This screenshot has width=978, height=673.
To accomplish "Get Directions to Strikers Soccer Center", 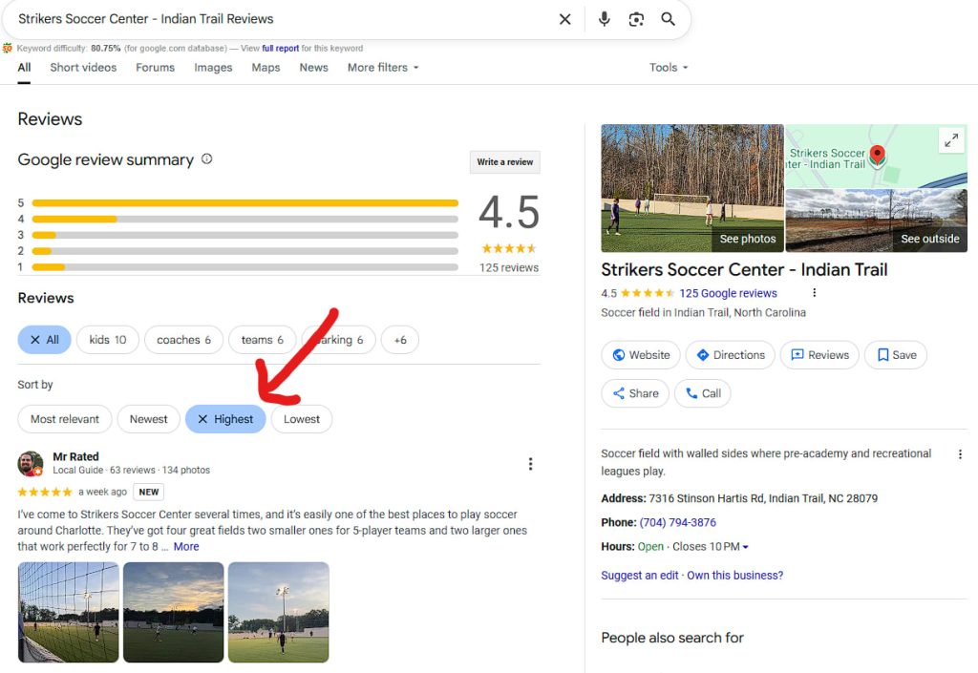I will point(730,355).
